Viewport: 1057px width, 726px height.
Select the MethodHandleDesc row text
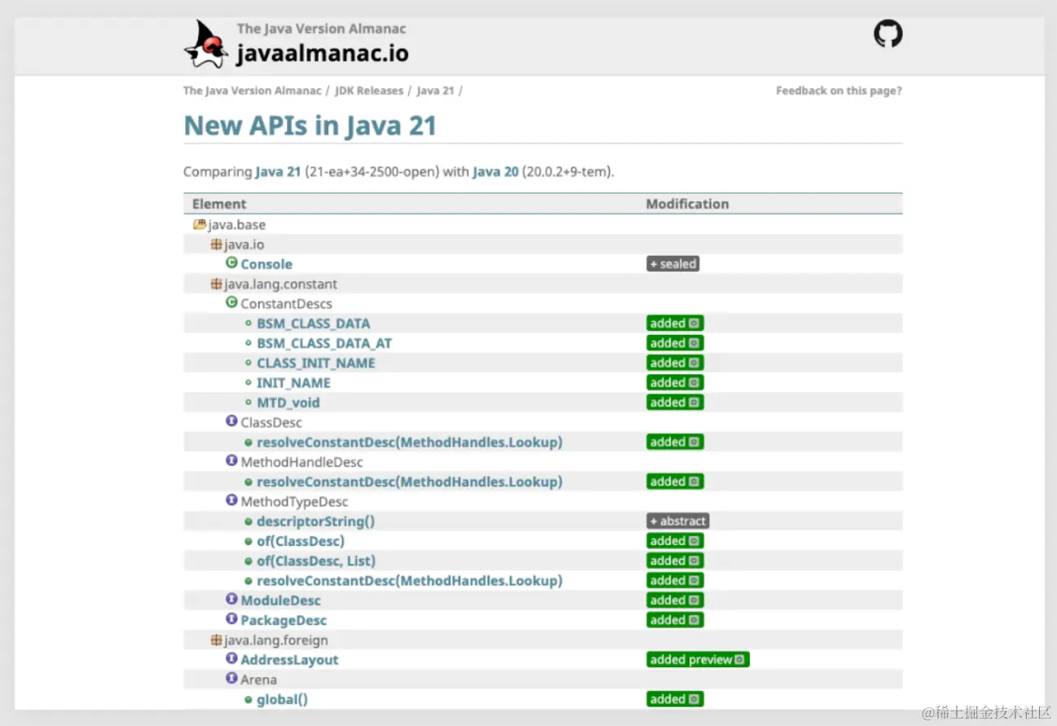coord(302,462)
